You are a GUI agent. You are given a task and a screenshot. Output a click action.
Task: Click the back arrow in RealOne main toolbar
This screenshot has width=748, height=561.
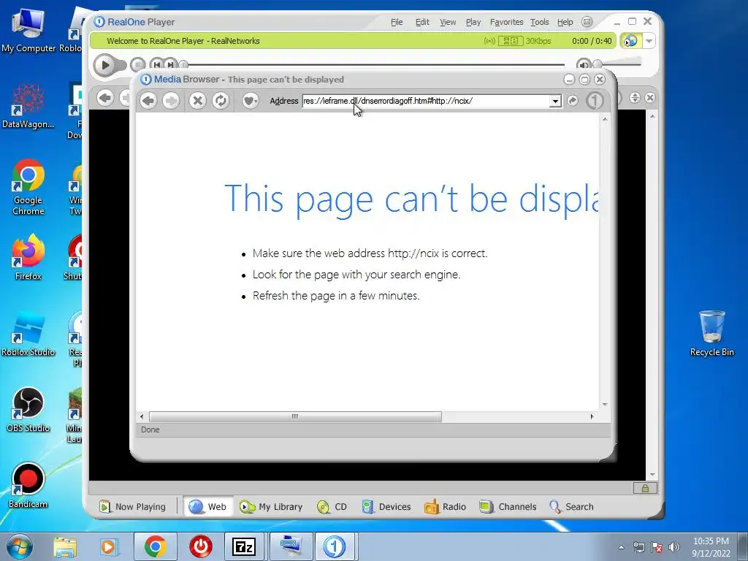105,99
